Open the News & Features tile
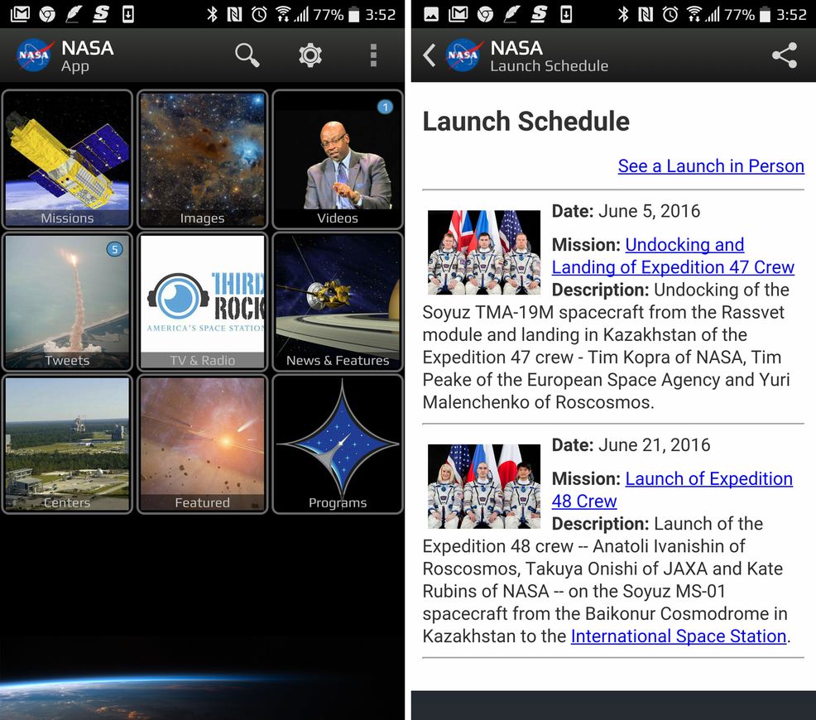 [338, 302]
